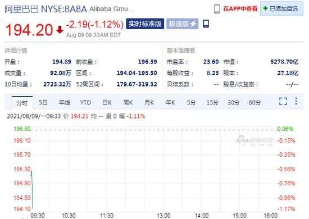This screenshot has height=219, width=309.
Task: Click the 10日均量 value 2723.32万
Action: click(x=57, y=84)
